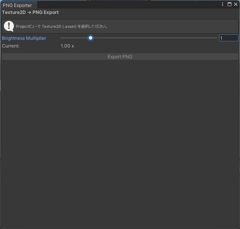This screenshot has width=240, height=229.
Task: Click the Brightness Multiplier slider handle
Action: click(x=91, y=38)
